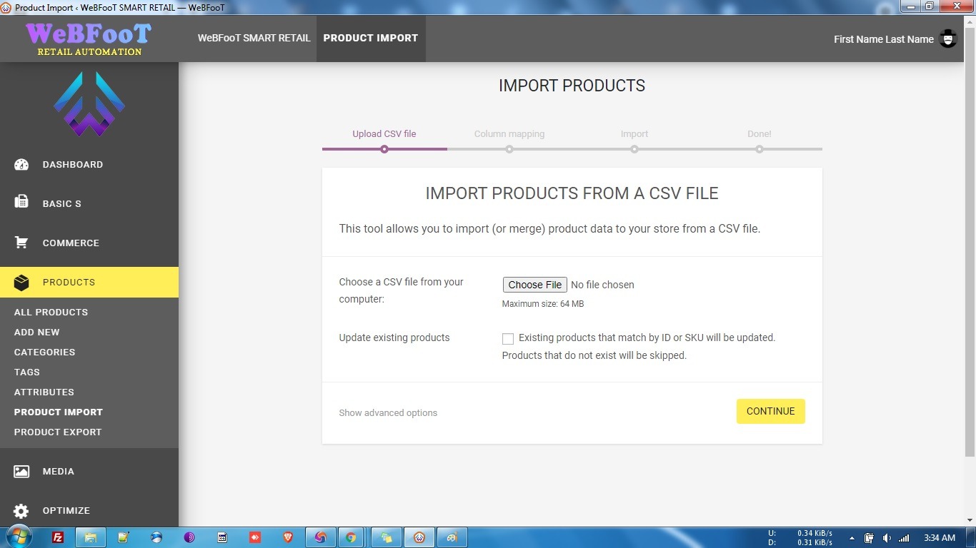This screenshot has height=548, width=976.
Task: Open the WeBFooT SMART RETAIL top menu
Action: tap(254, 39)
